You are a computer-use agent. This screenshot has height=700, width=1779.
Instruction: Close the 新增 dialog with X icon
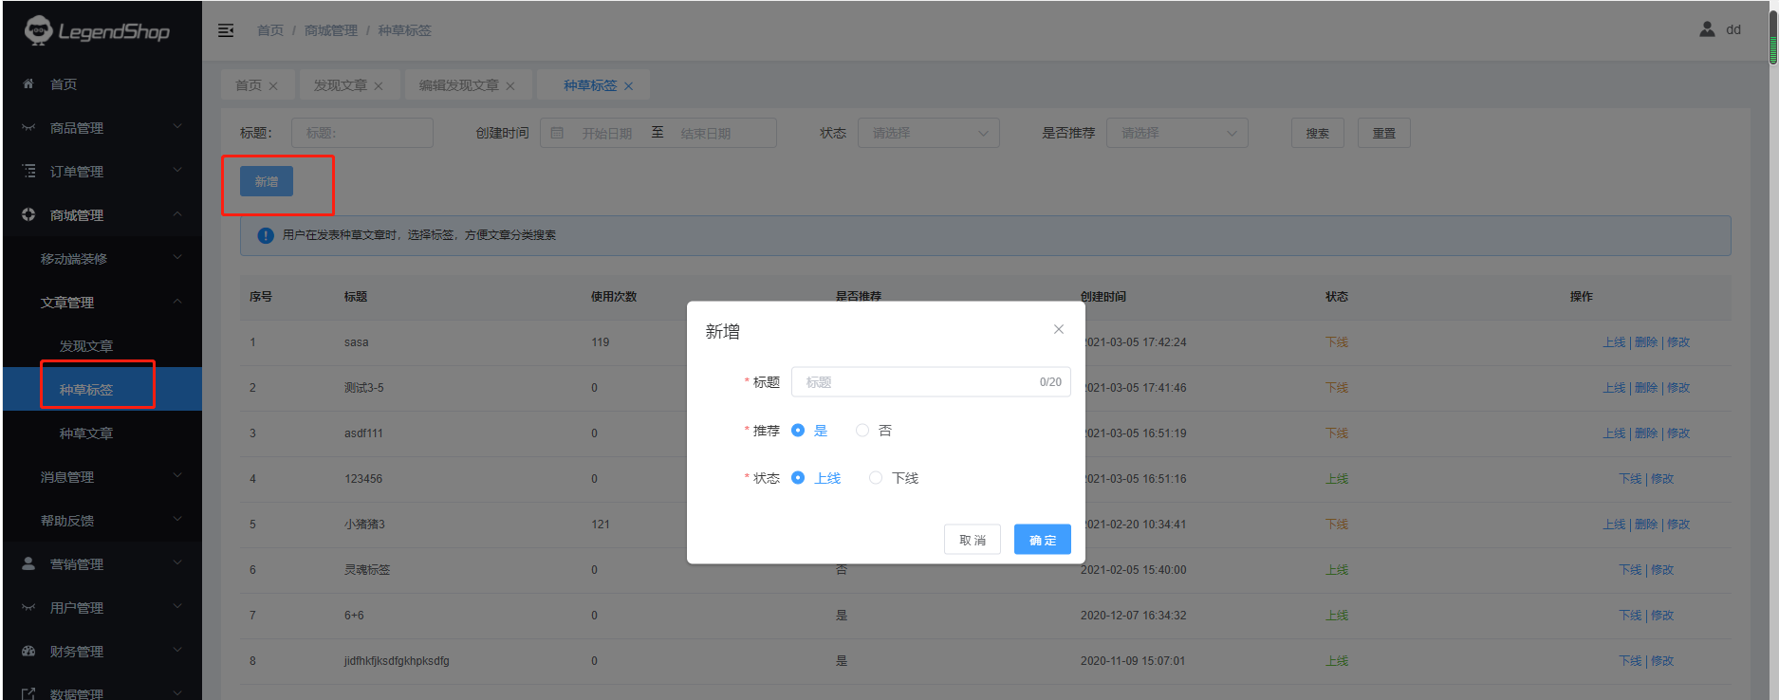tap(1059, 329)
